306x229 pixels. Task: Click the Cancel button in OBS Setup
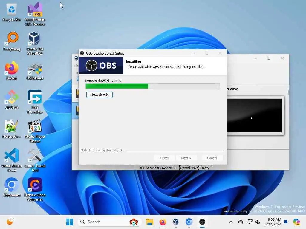coord(212,158)
